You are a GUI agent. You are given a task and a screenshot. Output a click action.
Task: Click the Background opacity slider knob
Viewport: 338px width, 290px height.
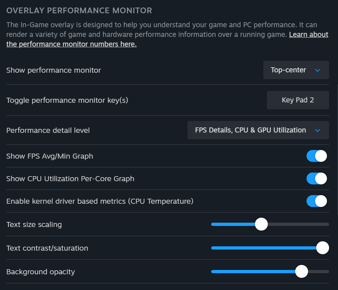(302, 271)
